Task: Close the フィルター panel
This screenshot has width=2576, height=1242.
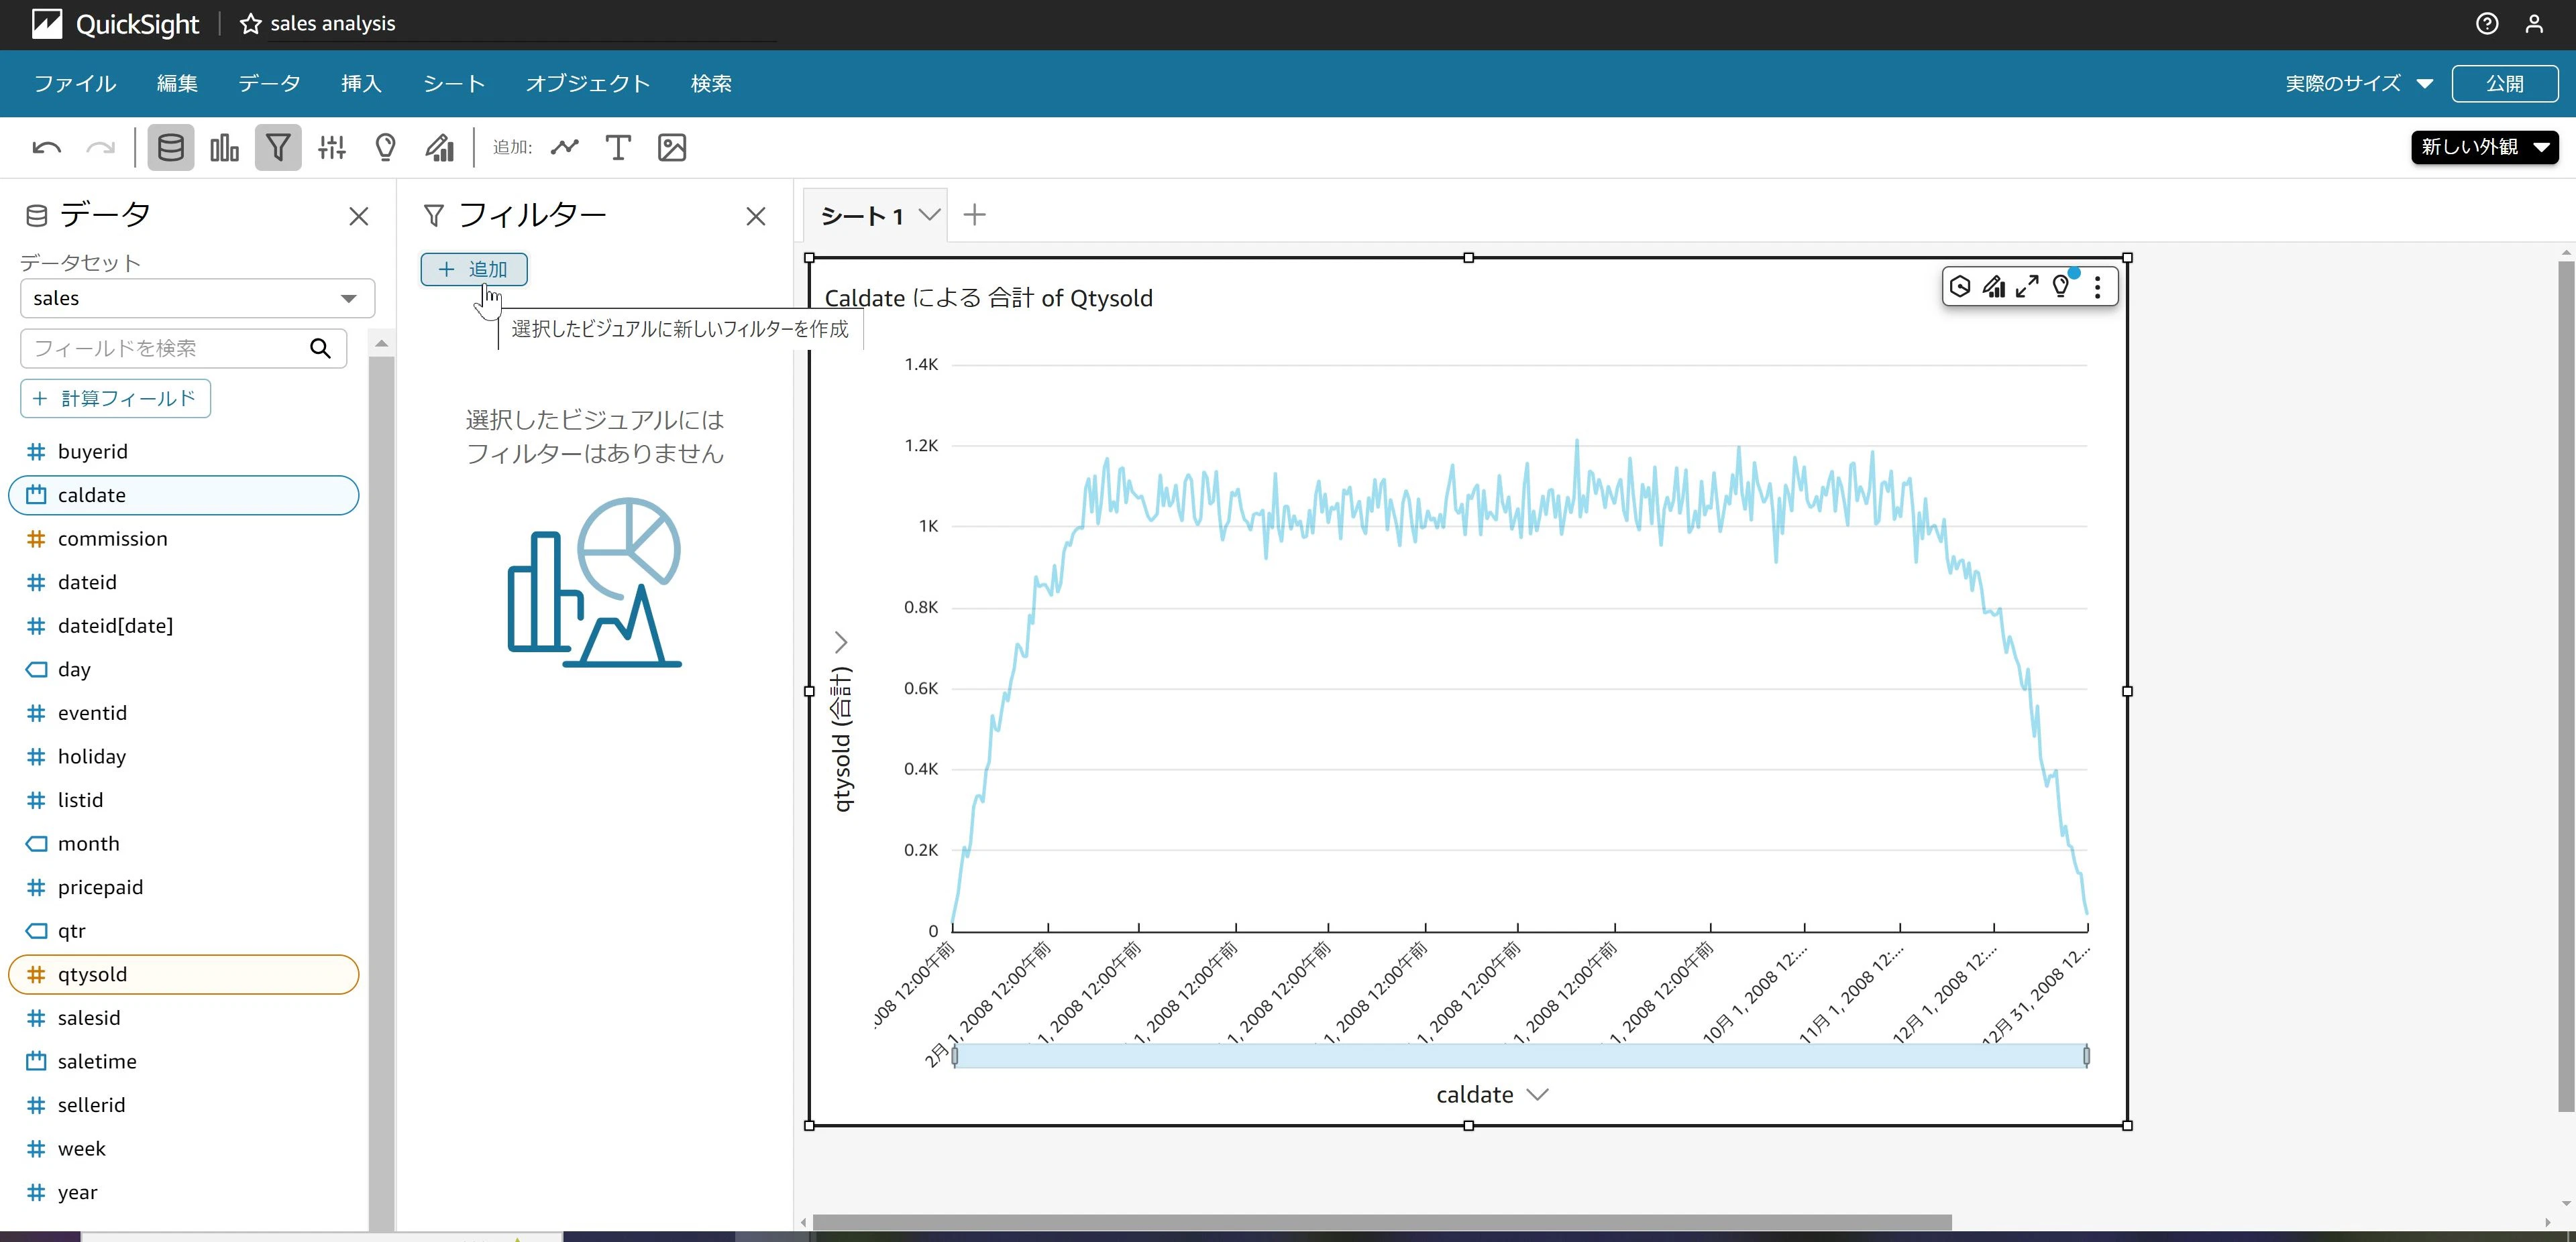Action: (x=756, y=216)
